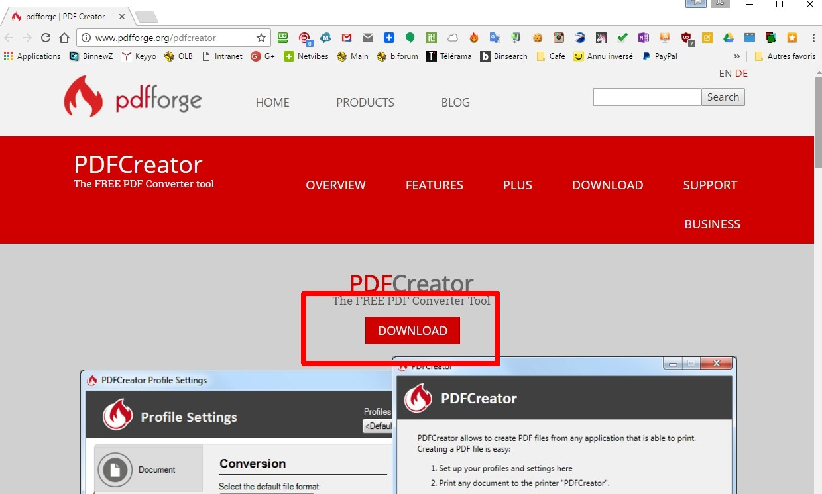
Task: Click the blue plus extension icon
Action: click(389, 38)
